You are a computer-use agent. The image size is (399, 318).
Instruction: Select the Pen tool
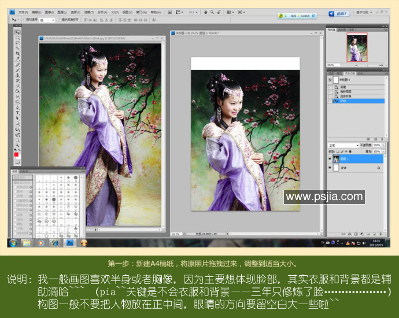[x=17, y=108]
